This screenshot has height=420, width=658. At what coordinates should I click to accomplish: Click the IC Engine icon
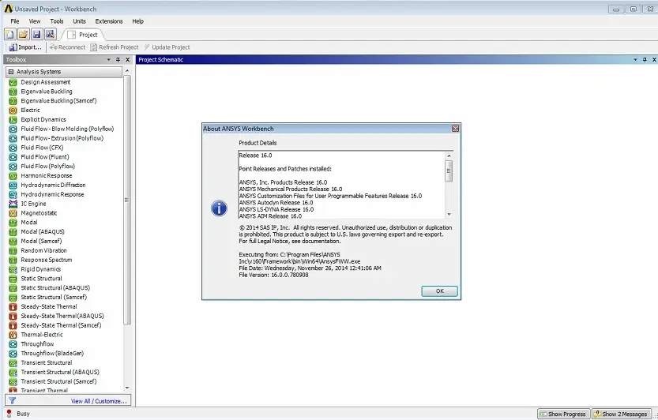[13, 204]
